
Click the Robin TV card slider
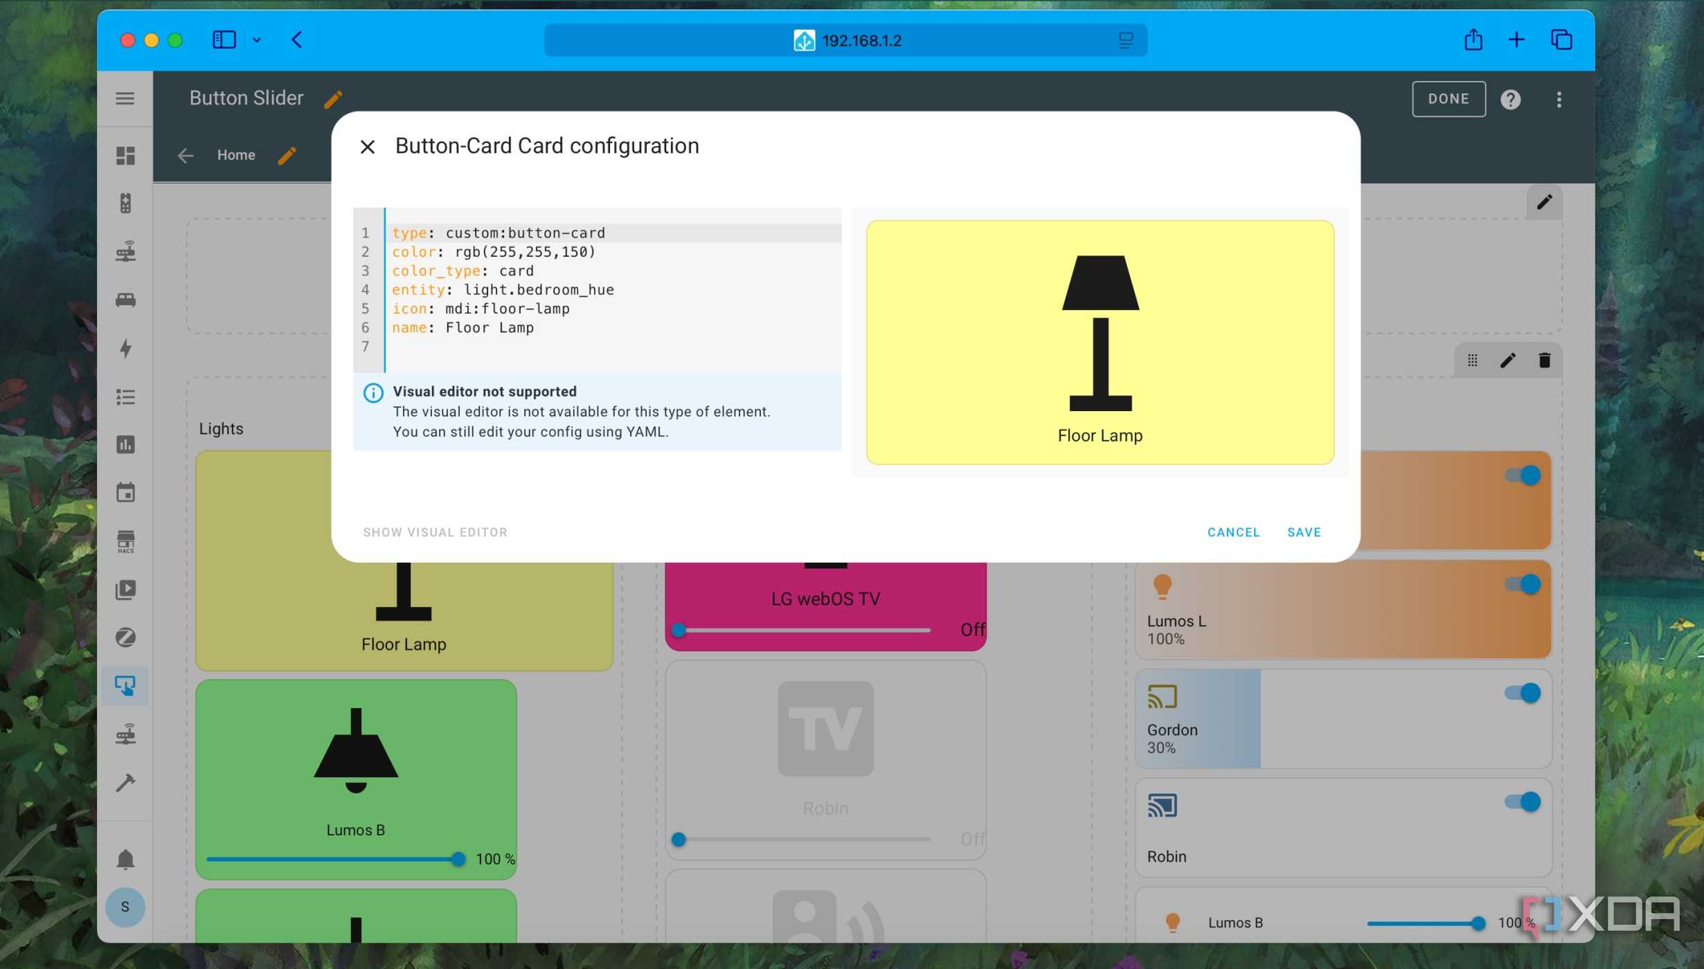(802, 839)
